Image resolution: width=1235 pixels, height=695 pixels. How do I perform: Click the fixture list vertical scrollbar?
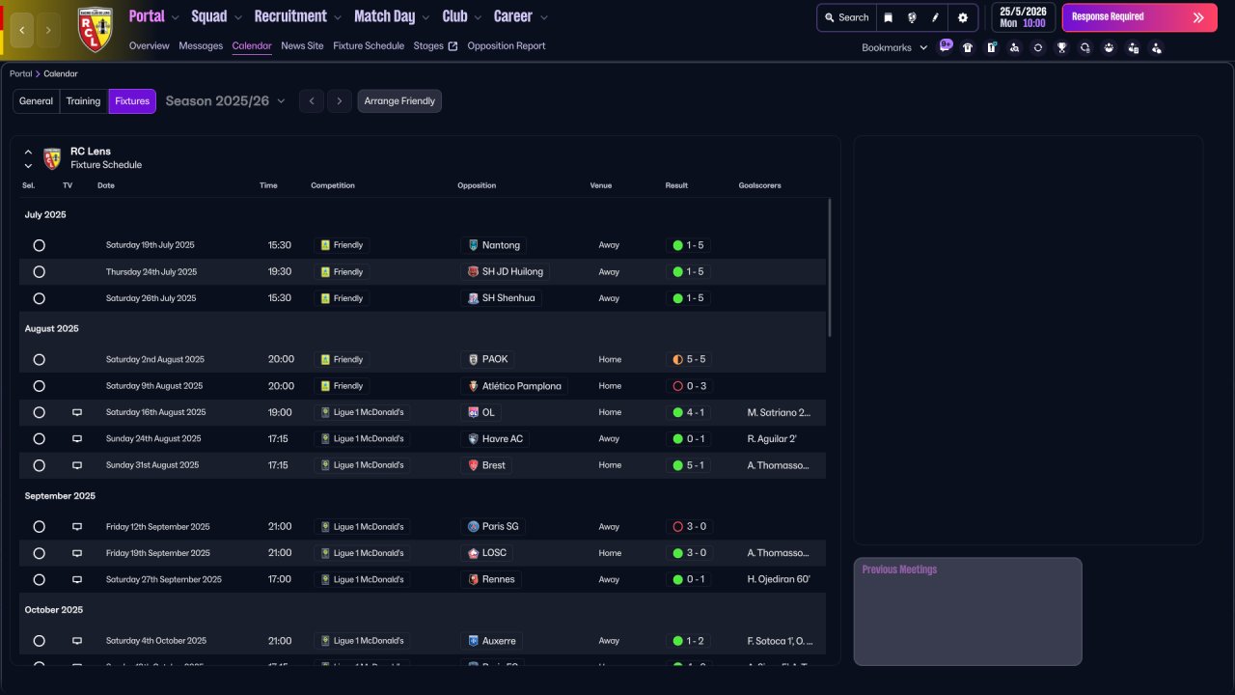pyautogui.click(x=829, y=267)
